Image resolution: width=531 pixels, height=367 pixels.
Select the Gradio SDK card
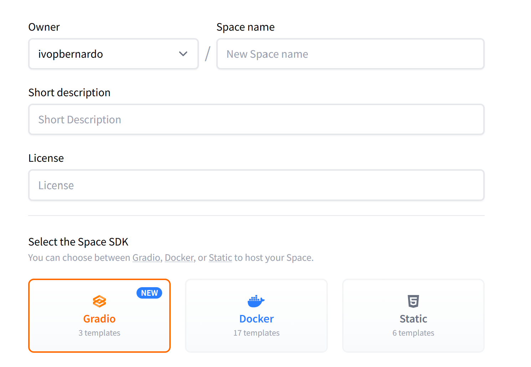tap(99, 316)
